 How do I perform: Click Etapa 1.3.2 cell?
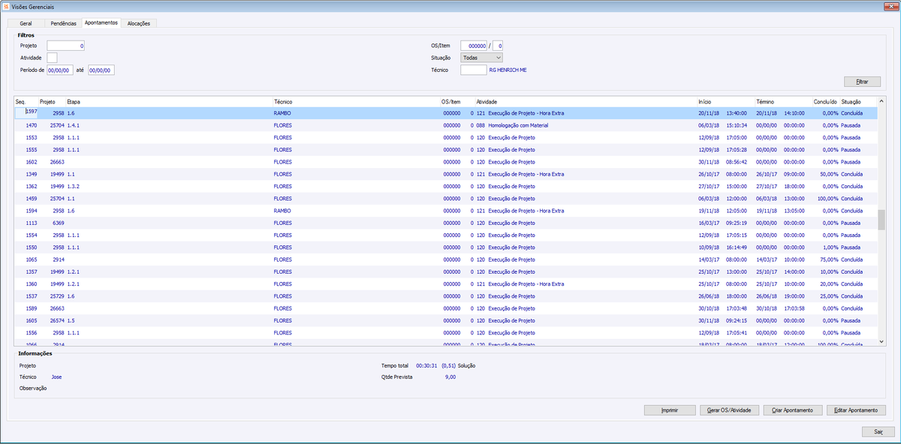click(74, 186)
